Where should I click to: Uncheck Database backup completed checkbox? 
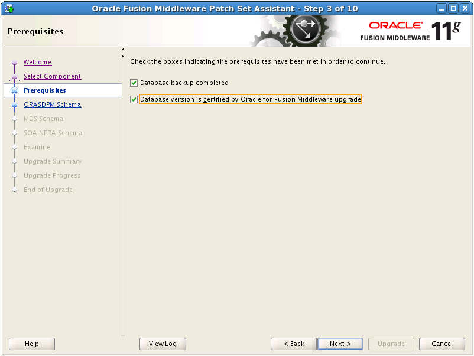(x=134, y=83)
